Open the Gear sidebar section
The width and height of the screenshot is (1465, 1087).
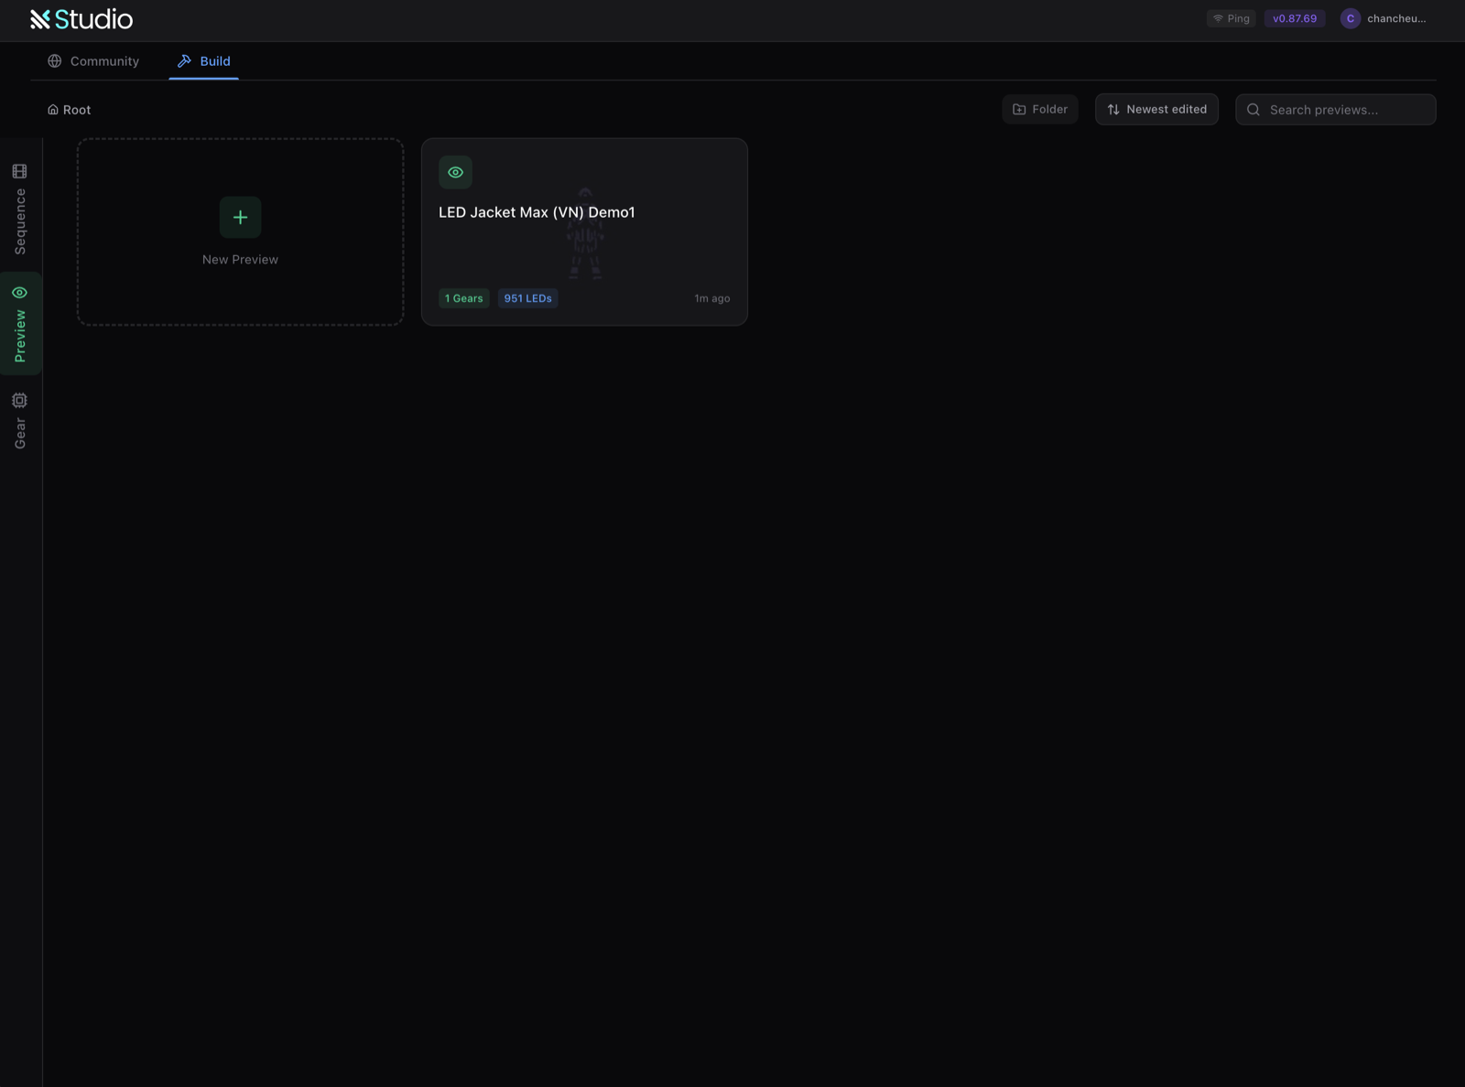click(x=20, y=421)
